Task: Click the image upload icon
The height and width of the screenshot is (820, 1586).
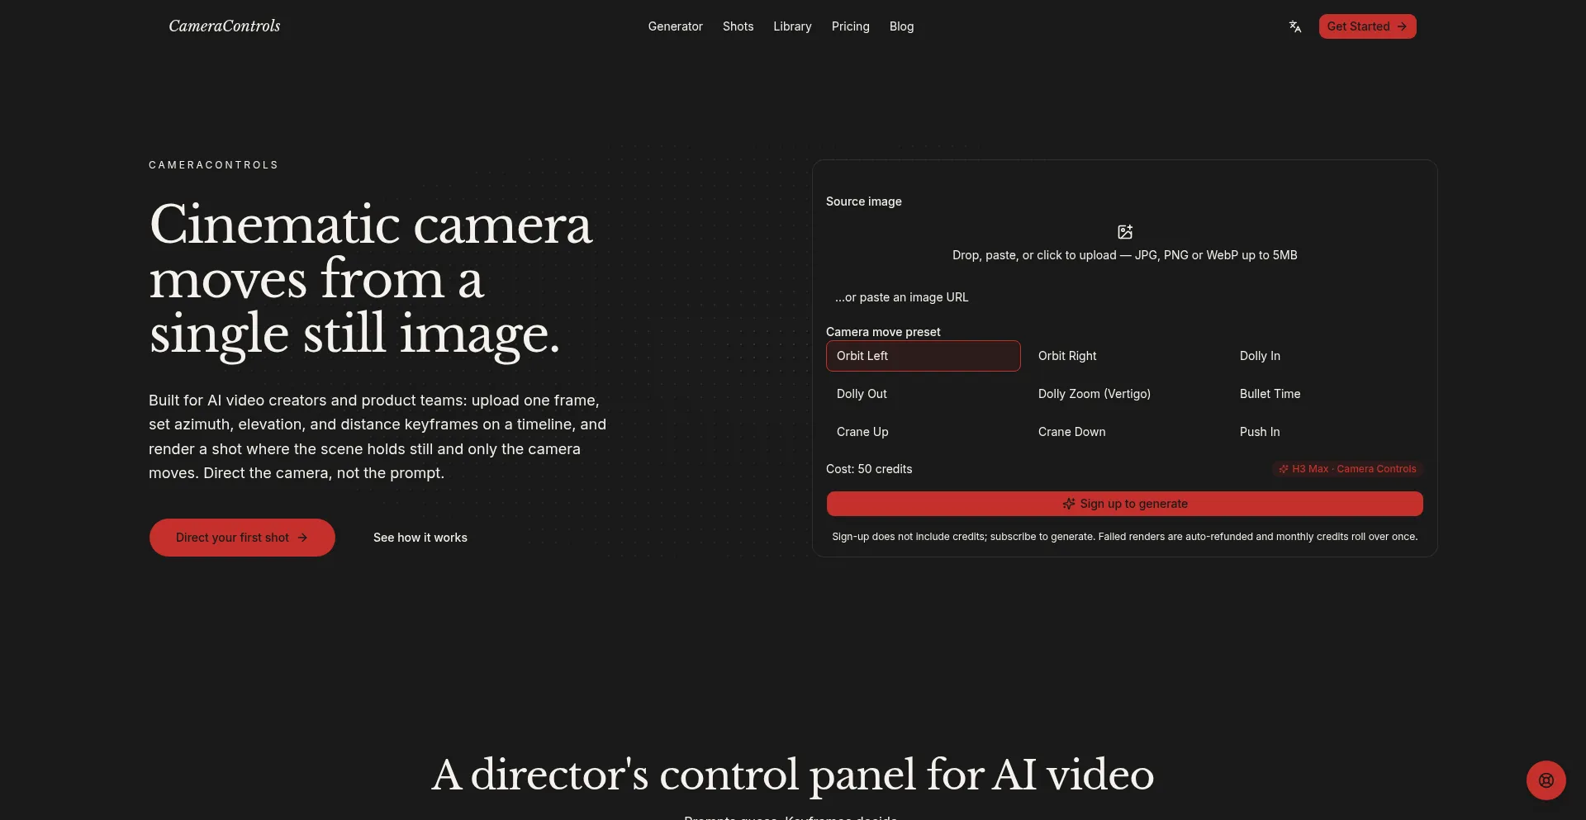Action: point(1125,232)
